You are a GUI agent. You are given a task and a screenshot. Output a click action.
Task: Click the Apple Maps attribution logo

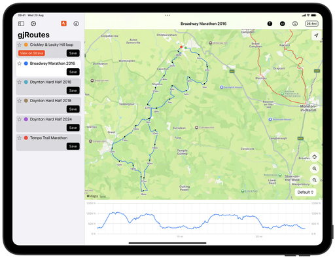(x=92, y=196)
